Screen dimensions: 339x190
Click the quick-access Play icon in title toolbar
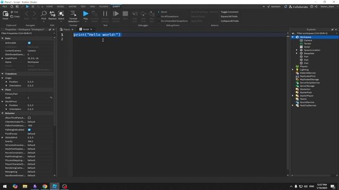[x=28, y=7]
